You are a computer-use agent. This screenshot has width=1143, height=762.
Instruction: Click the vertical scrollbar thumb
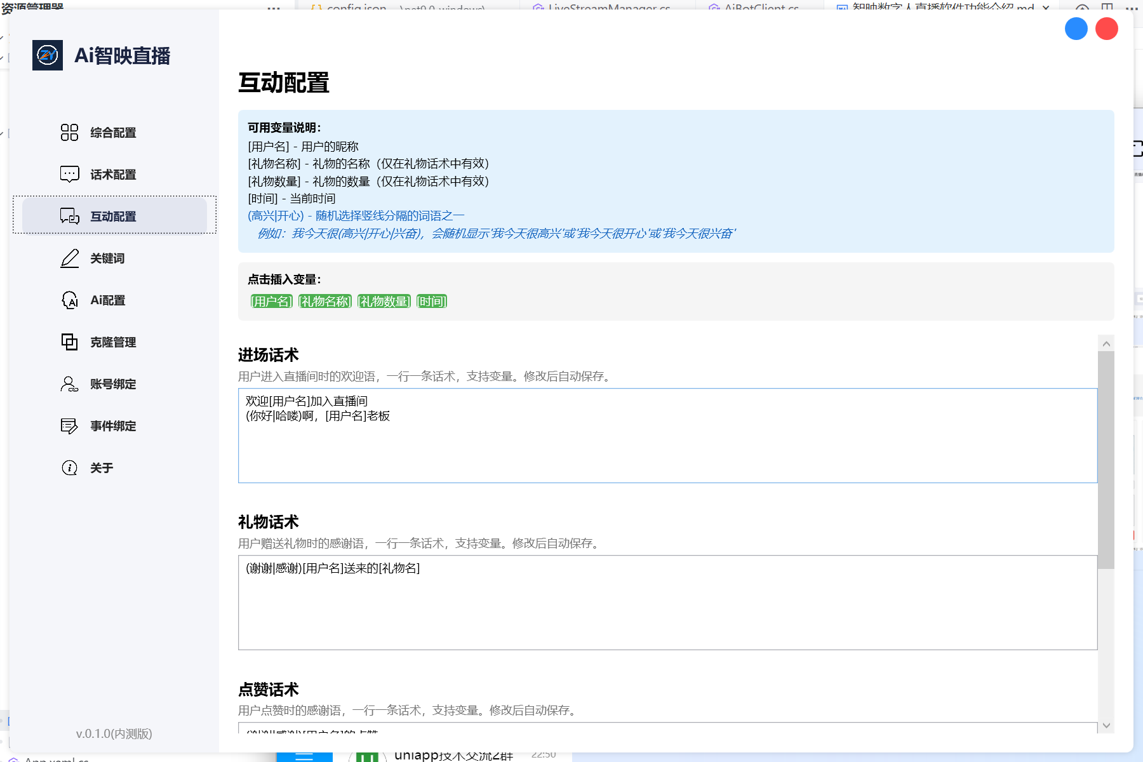coord(1106,460)
